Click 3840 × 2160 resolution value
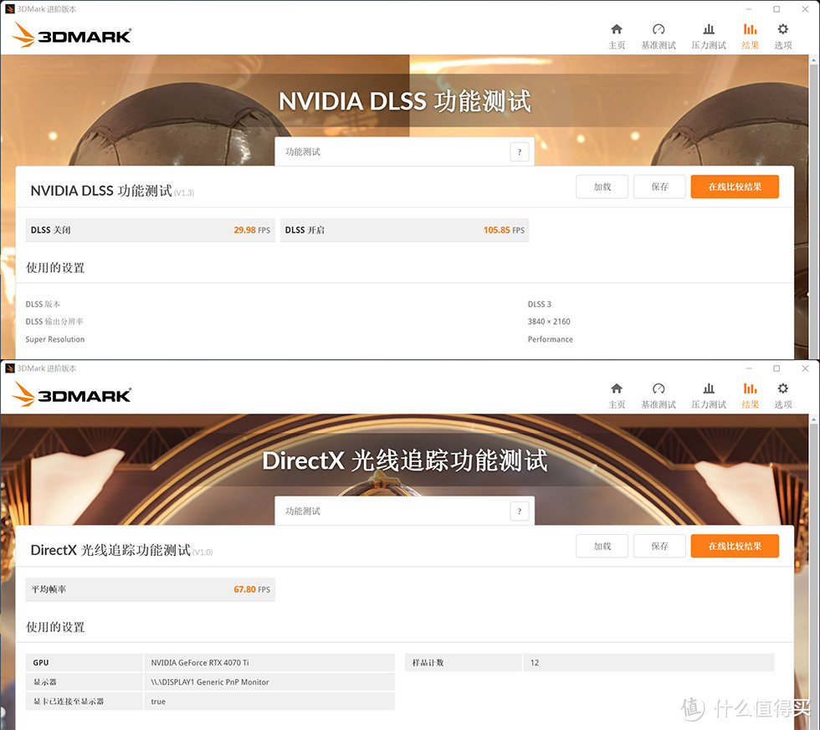 [x=549, y=321]
